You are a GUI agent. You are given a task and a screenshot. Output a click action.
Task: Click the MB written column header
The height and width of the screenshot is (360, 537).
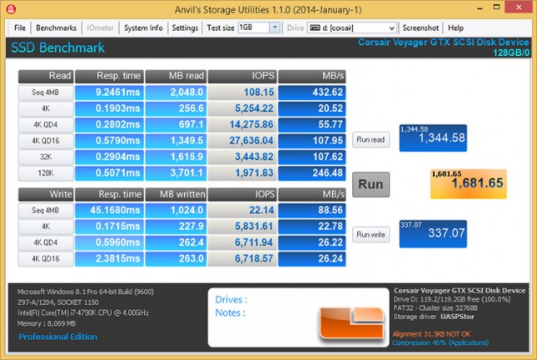[x=176, y=194]
